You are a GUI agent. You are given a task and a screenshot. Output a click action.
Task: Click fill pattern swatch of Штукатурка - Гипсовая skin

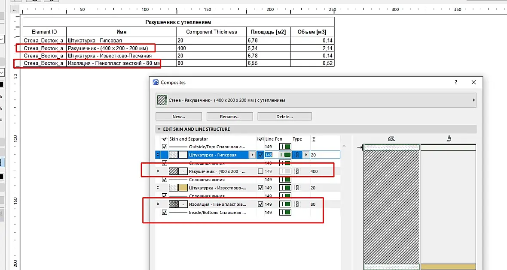pos(174,155)
